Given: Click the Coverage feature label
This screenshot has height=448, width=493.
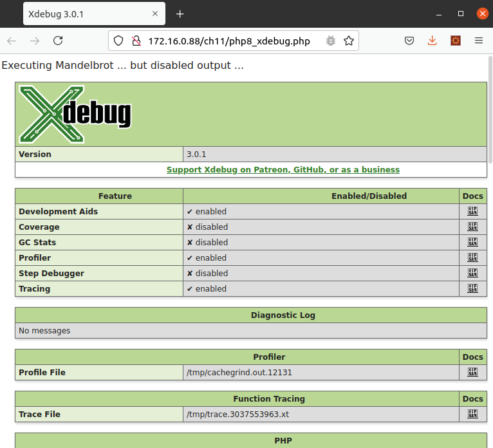Looking at the screenshot, I should click(39, 227).
